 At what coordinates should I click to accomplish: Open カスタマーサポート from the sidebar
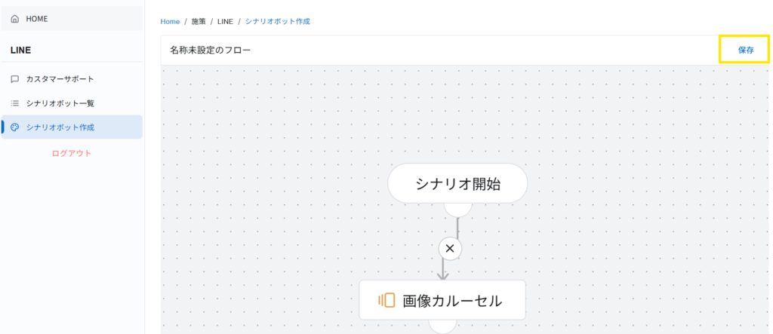pyautogui.click(x=60, y=78)
